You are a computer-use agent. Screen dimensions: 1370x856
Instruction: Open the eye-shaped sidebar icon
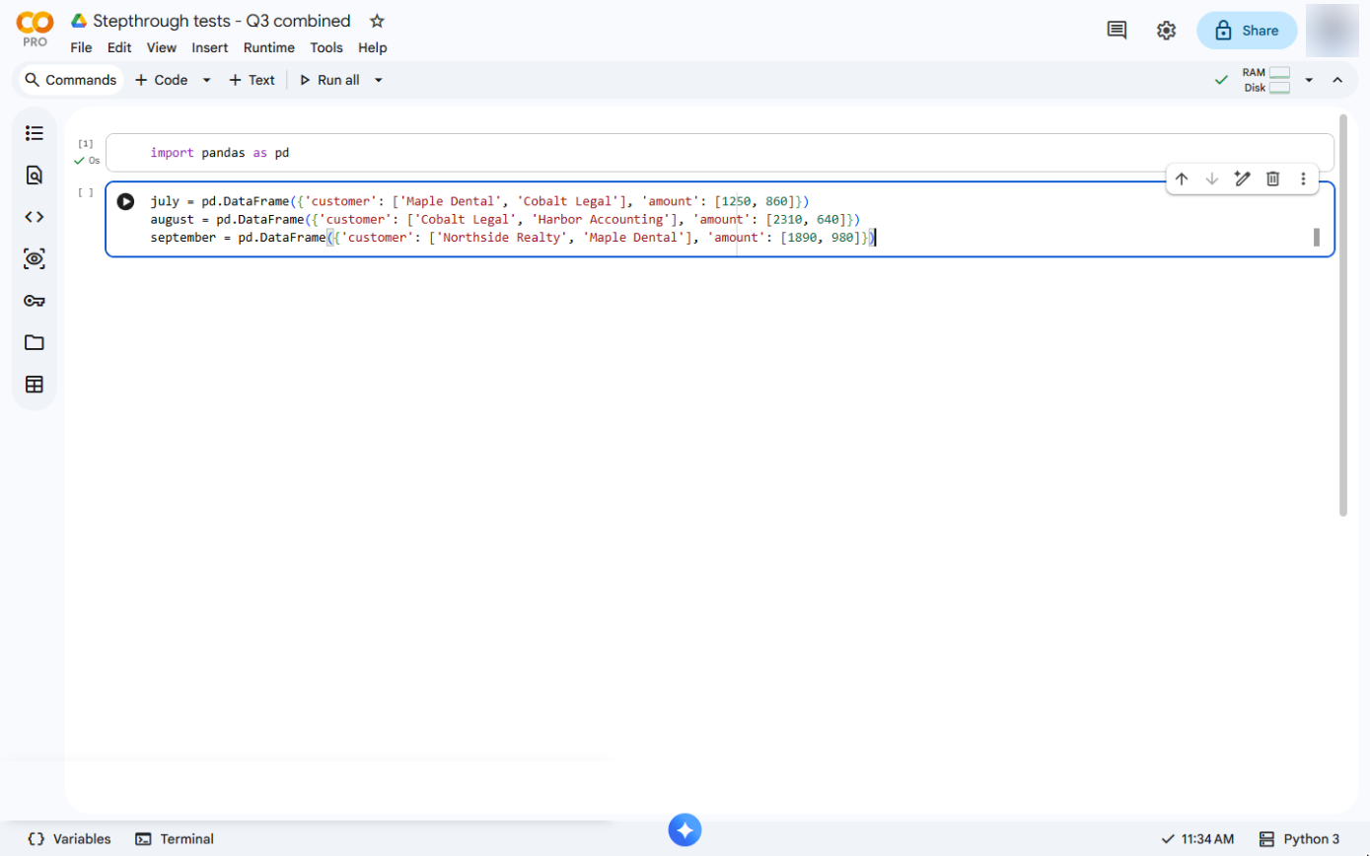[x=35, y=259]
